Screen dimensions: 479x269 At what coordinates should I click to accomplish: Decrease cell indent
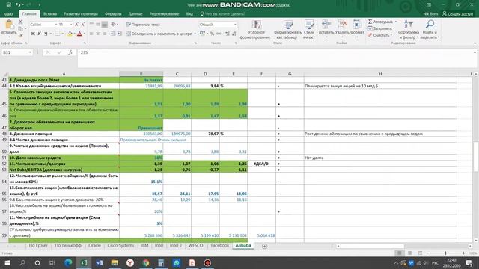pos(113,34)
